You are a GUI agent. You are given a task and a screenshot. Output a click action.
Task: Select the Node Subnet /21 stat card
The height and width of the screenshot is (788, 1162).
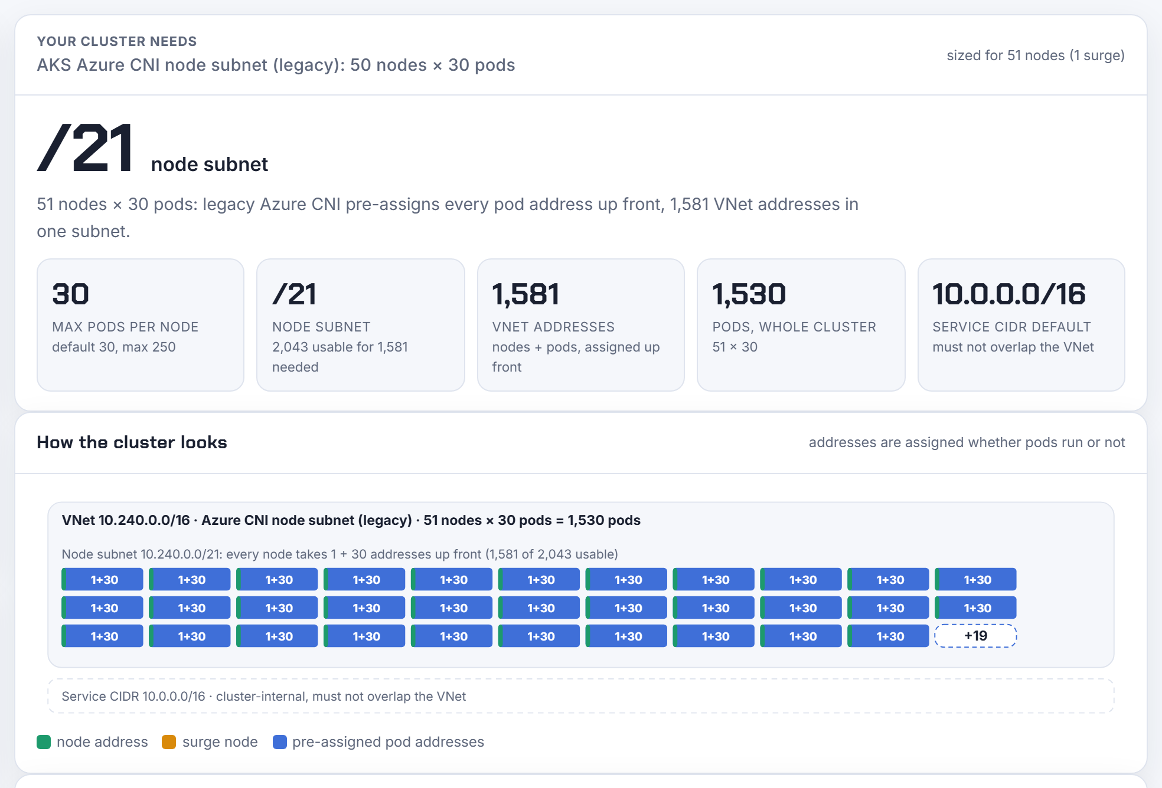361,325
